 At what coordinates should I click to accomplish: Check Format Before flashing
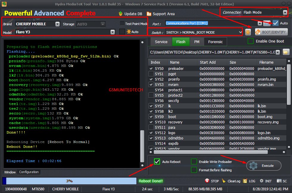tap(194, 170)
